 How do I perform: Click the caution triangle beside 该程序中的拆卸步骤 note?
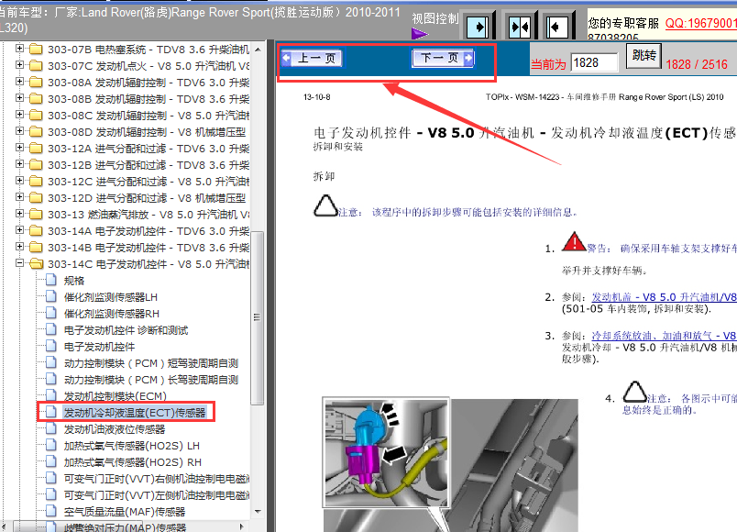(325, 205)
